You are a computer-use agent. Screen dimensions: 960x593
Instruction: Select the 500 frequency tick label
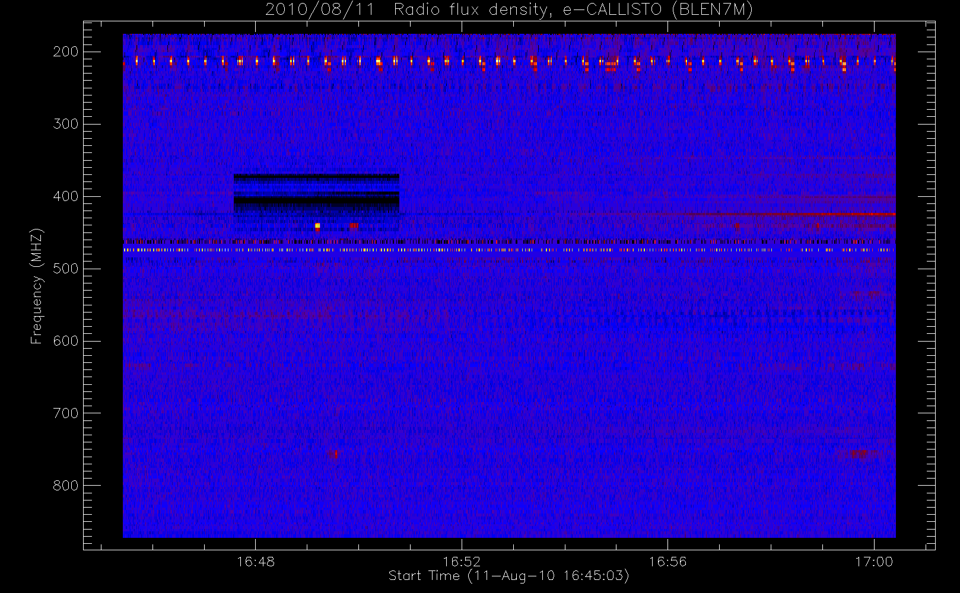[x=65, y=269]
